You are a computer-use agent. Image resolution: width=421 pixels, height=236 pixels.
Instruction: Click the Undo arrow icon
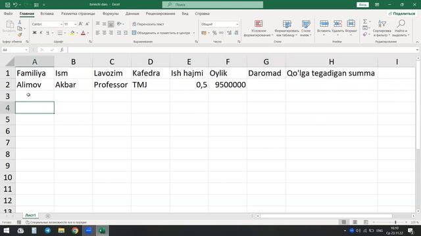click(15, 5)
